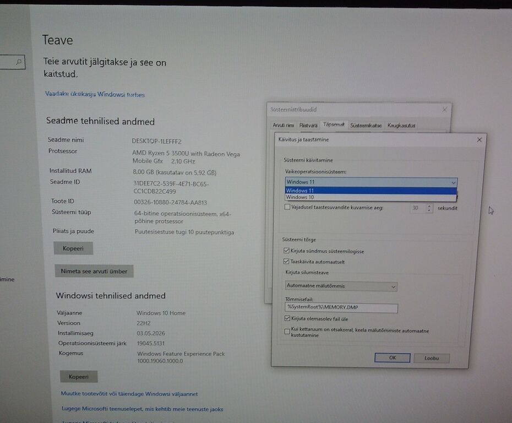Open Lugege Microsofti teenuselepet link

(143, 409)
